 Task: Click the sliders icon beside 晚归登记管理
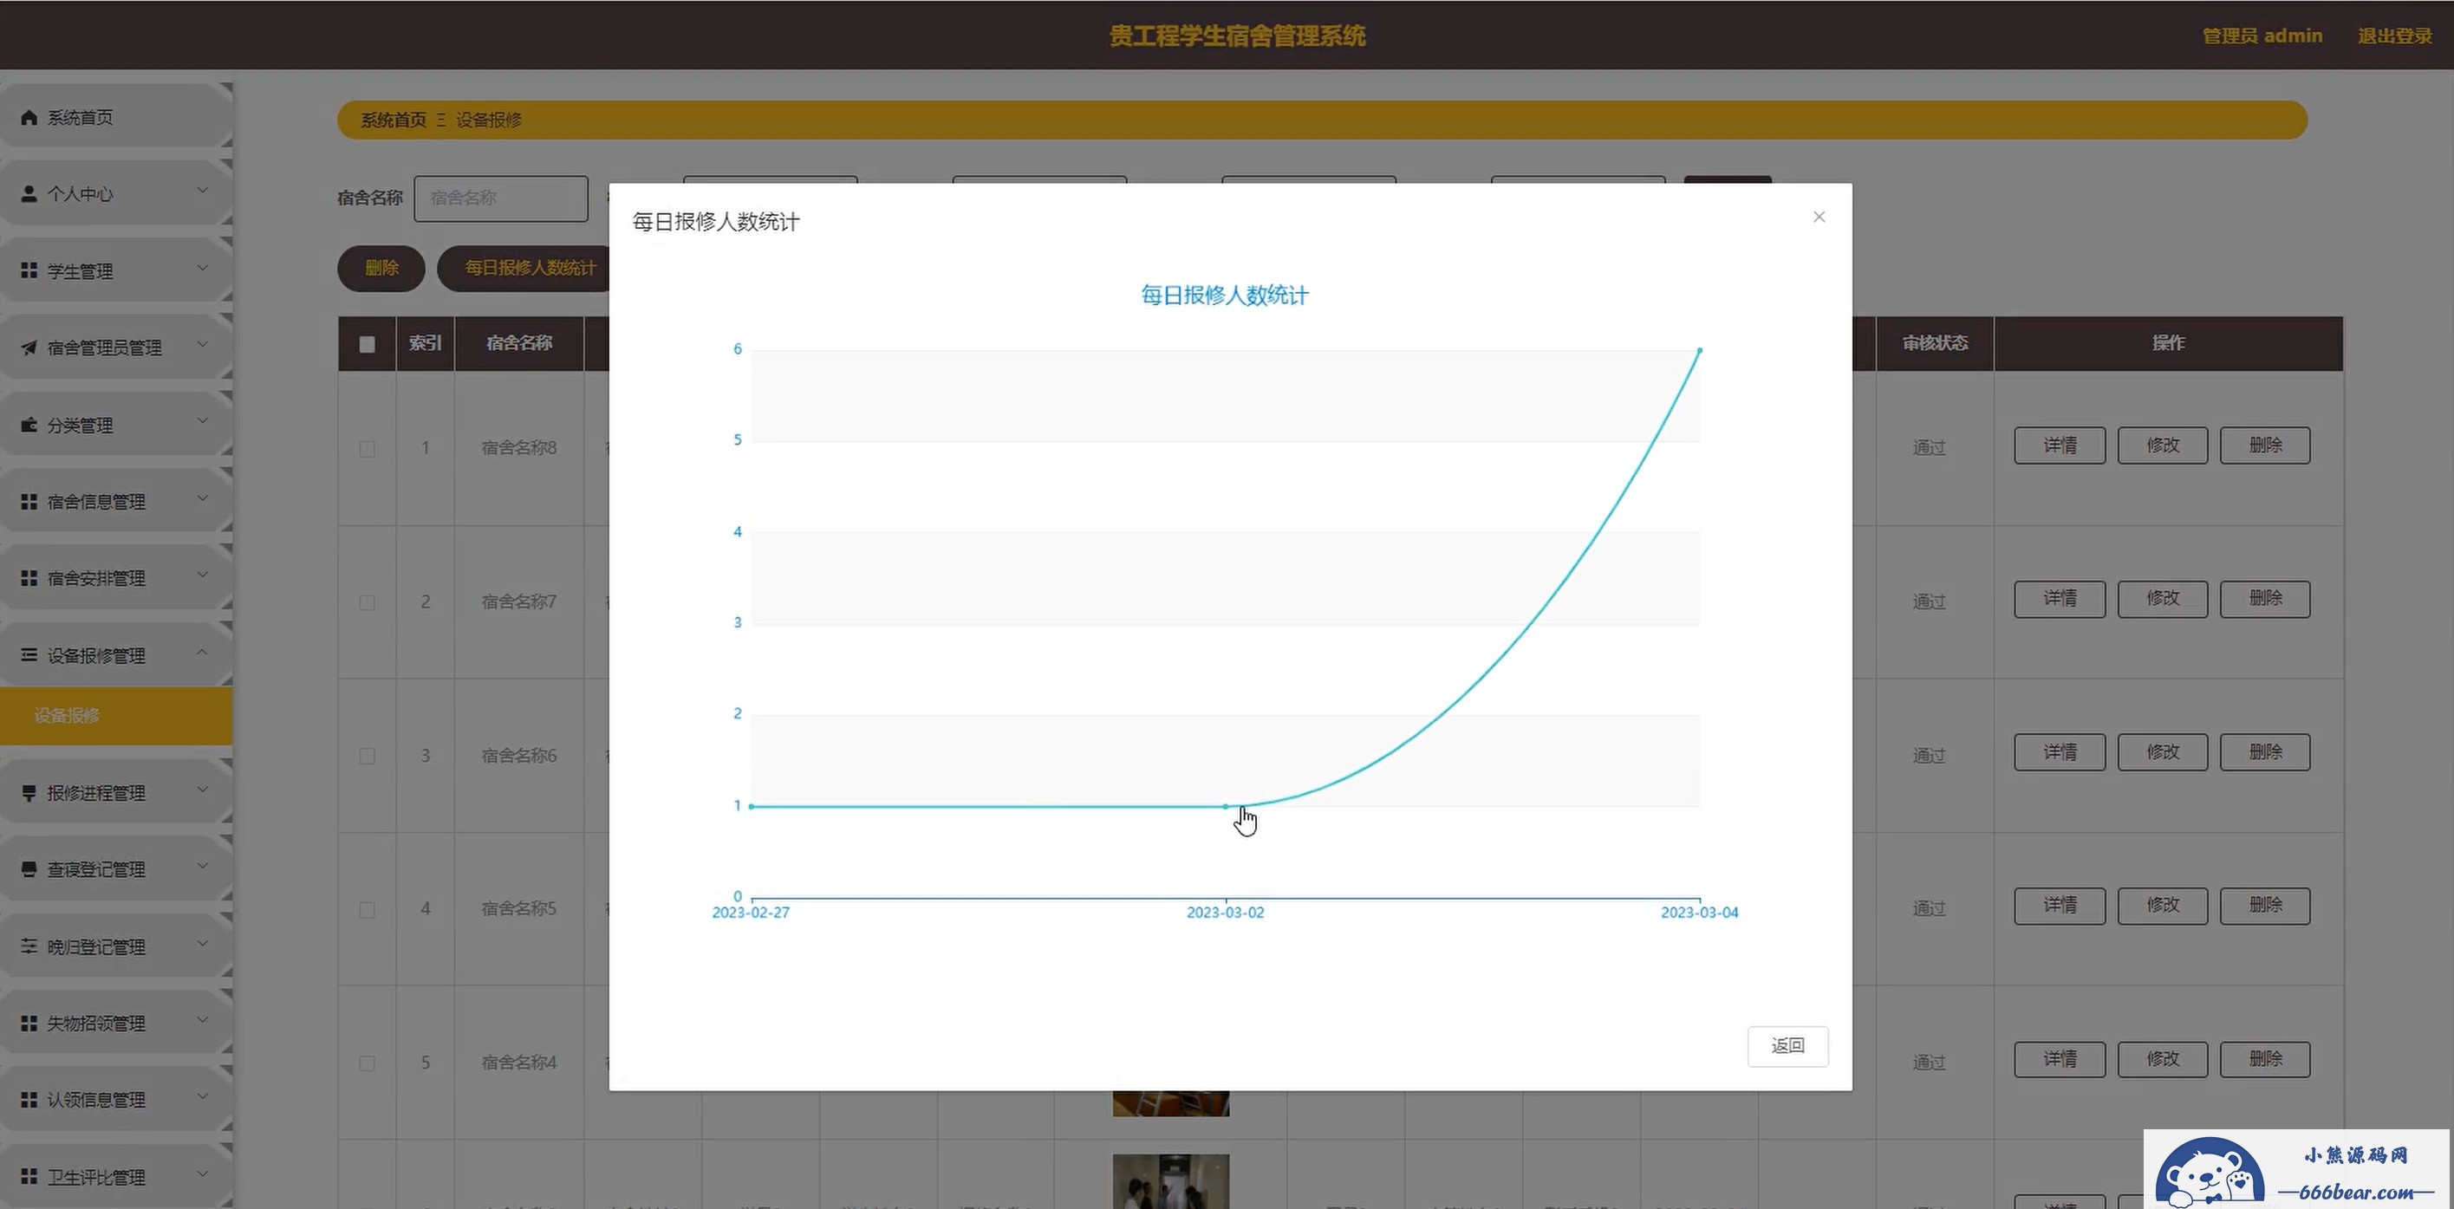[29, 946]
